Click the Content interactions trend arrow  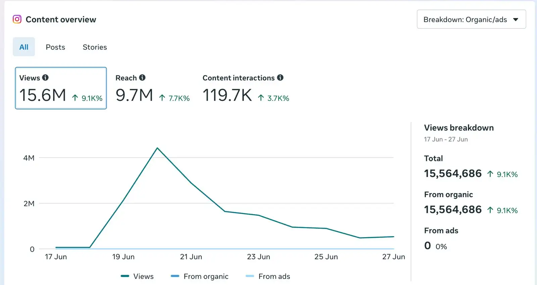(x=261, y=98)
